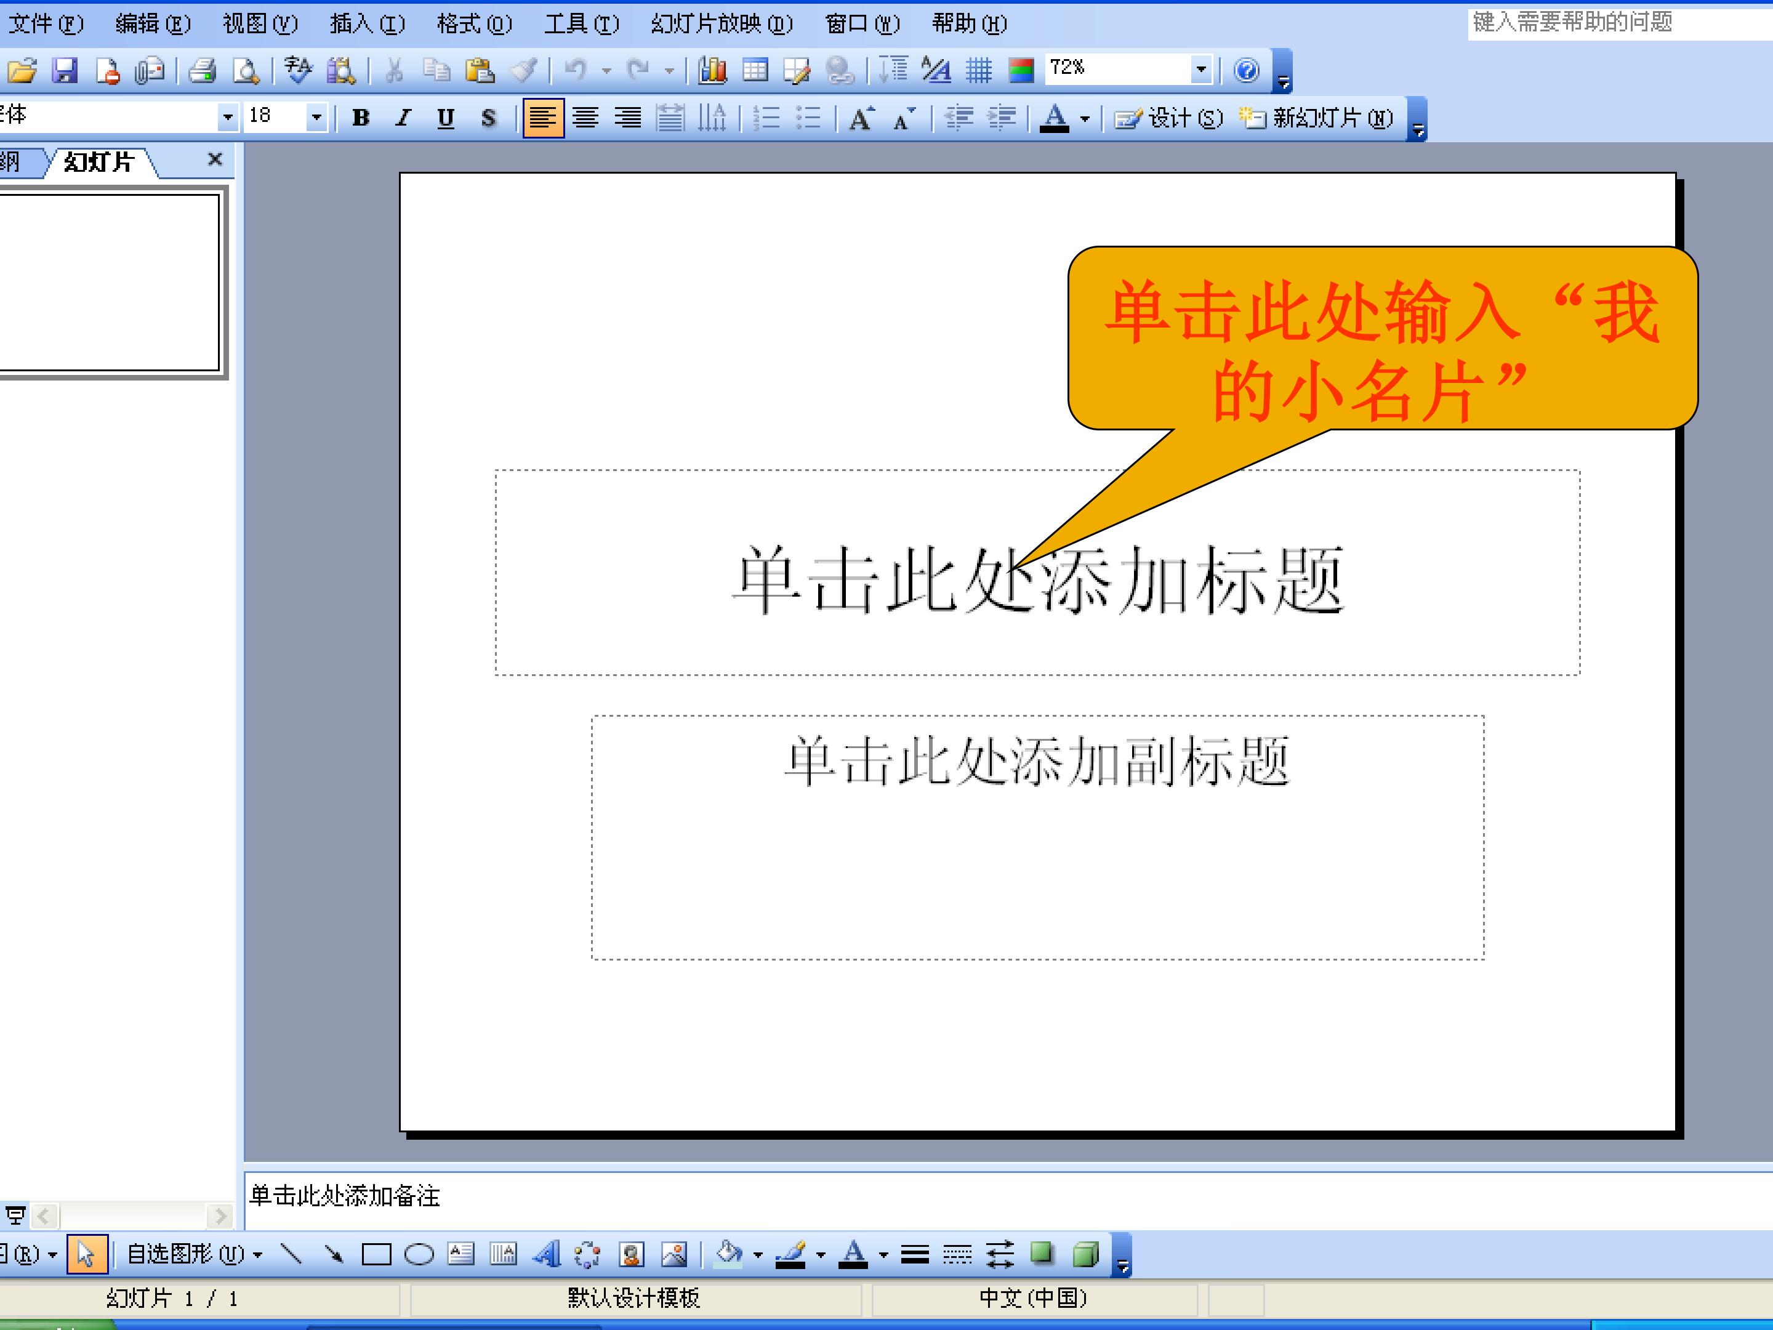Click the Save floppy disk icon
Screen dimensions: 1773x1330
(65, 71)
